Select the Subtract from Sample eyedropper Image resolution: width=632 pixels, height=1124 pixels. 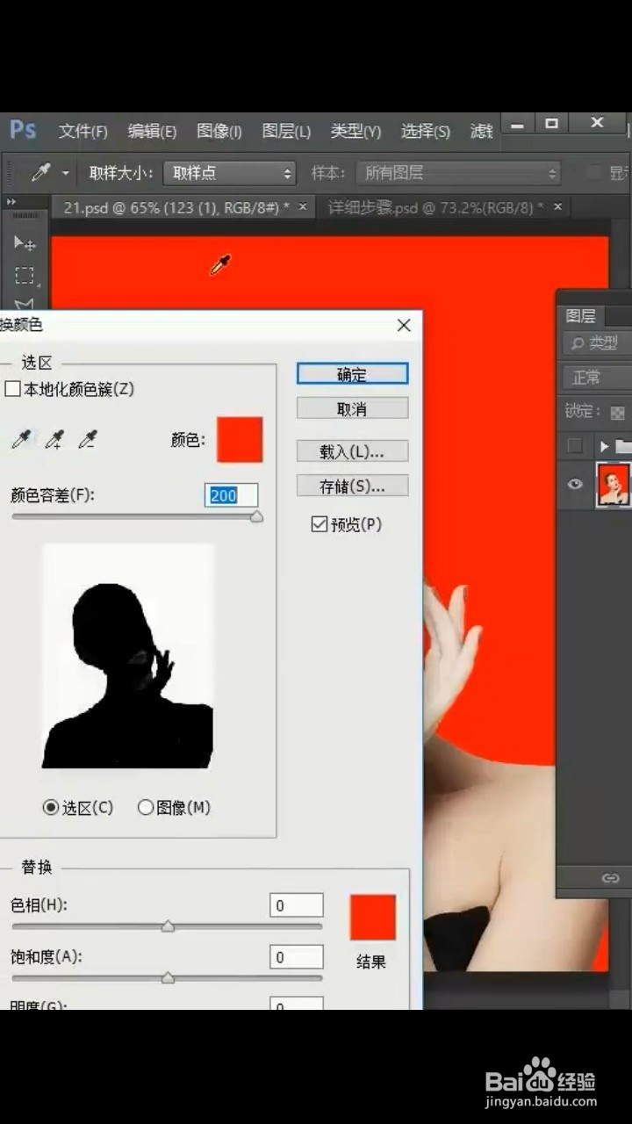tap(87, 439)
